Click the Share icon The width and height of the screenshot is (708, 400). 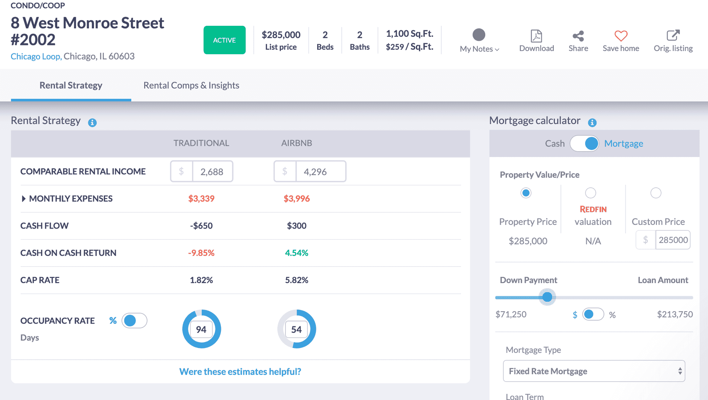coord(578,36)
